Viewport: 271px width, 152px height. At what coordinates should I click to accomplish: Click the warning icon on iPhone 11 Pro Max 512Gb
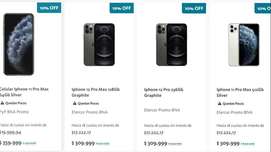tap(219, 103)
